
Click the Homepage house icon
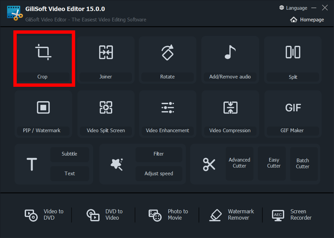[294, 20]
